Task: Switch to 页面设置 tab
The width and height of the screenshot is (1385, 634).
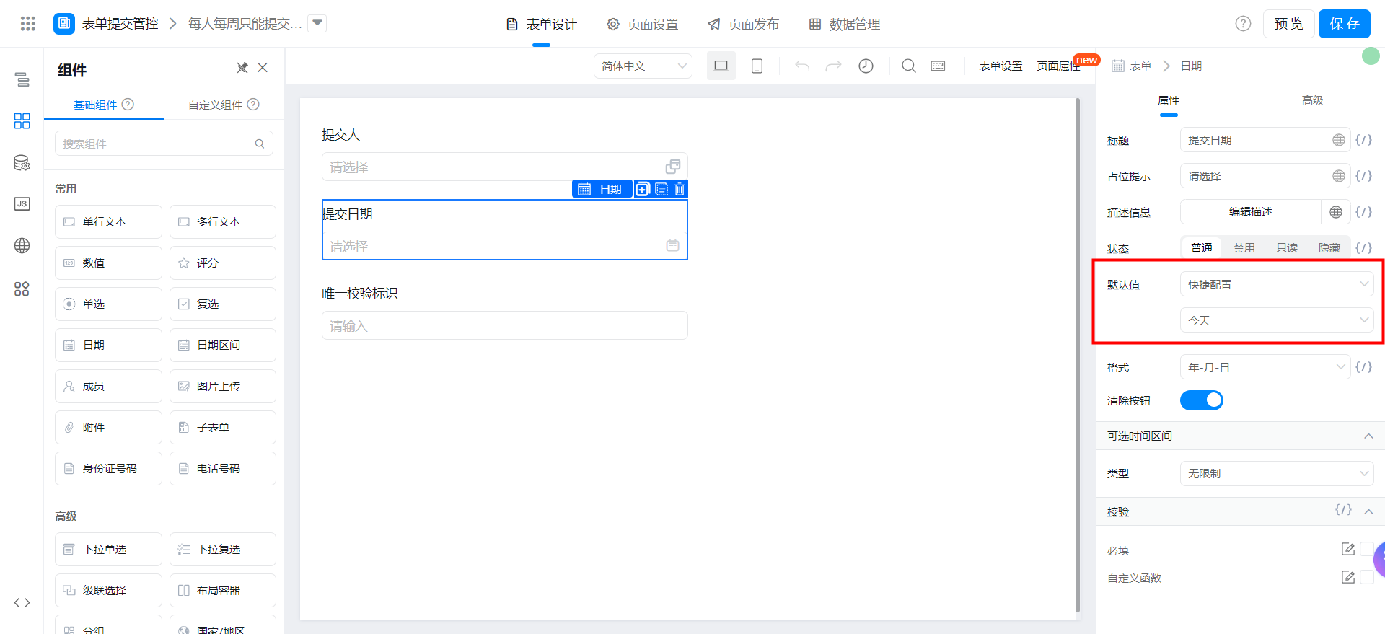Action: pyautogui.click(x=642, y=24)
